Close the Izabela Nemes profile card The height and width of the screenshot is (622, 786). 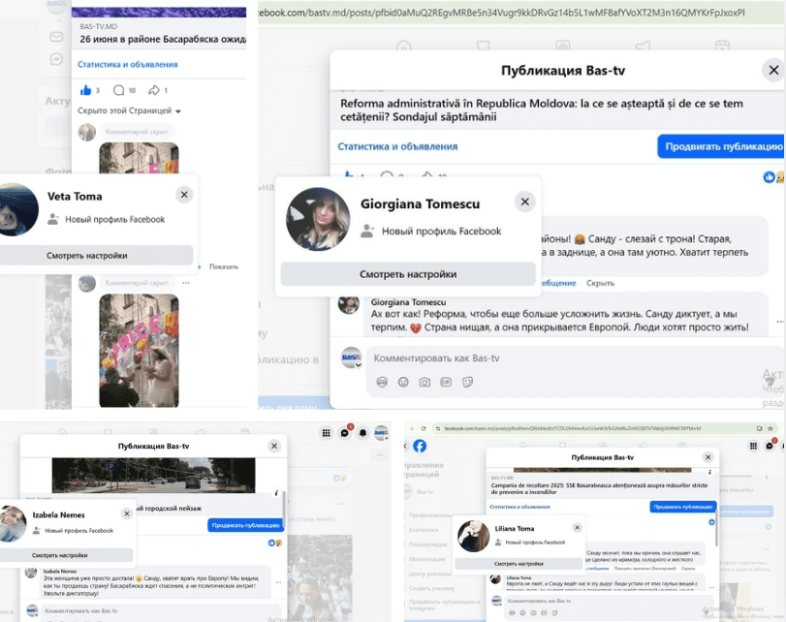coord(127,513)
